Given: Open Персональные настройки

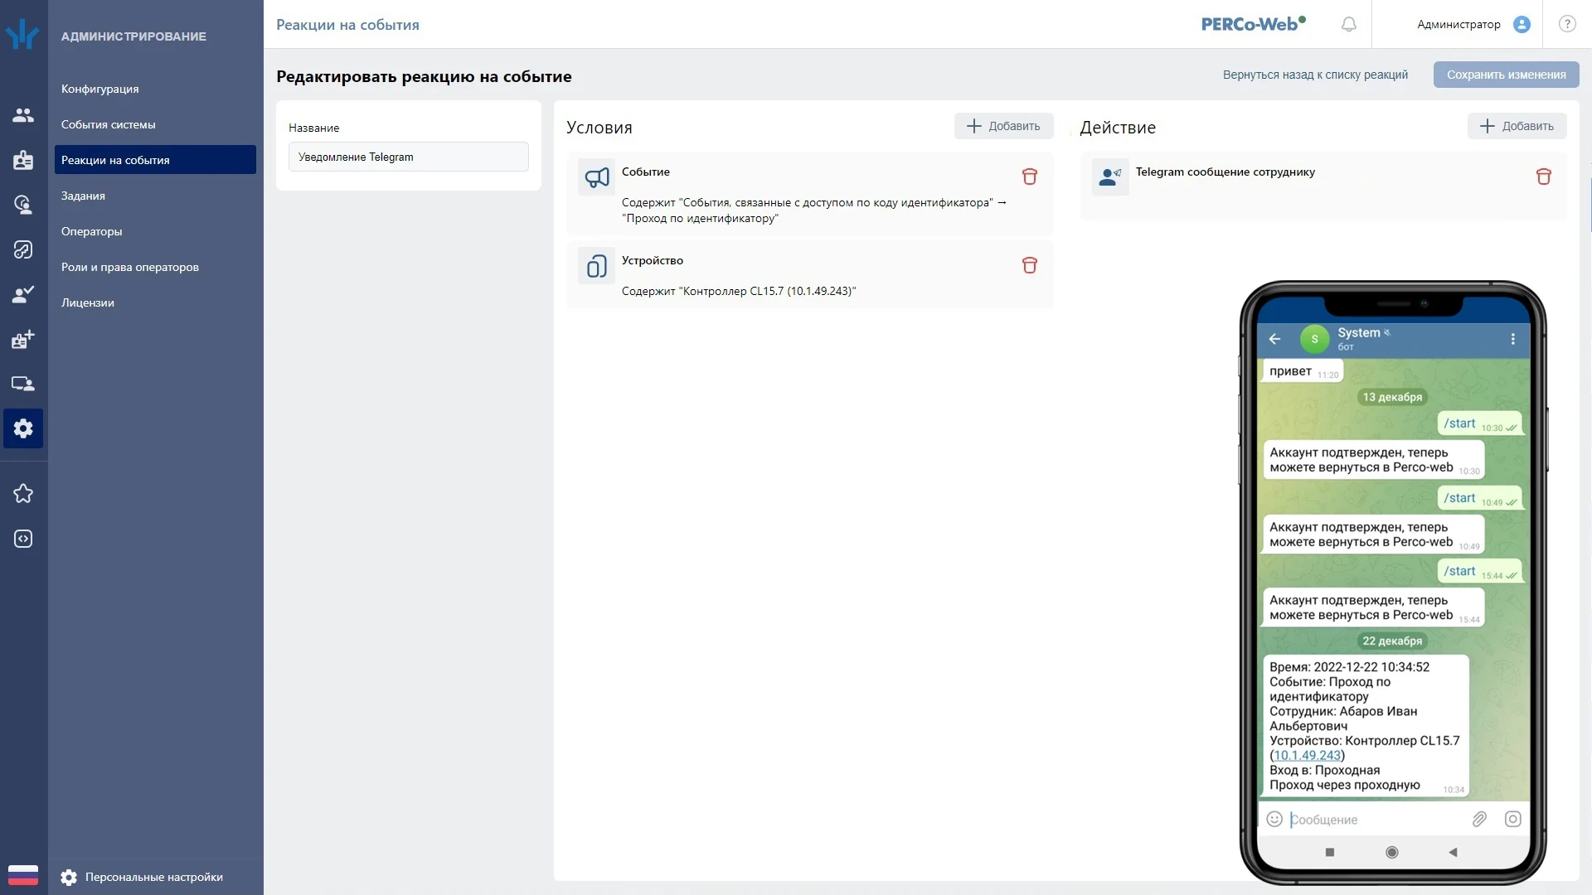Looking at the screenshot, I should [x=143, y=877].
